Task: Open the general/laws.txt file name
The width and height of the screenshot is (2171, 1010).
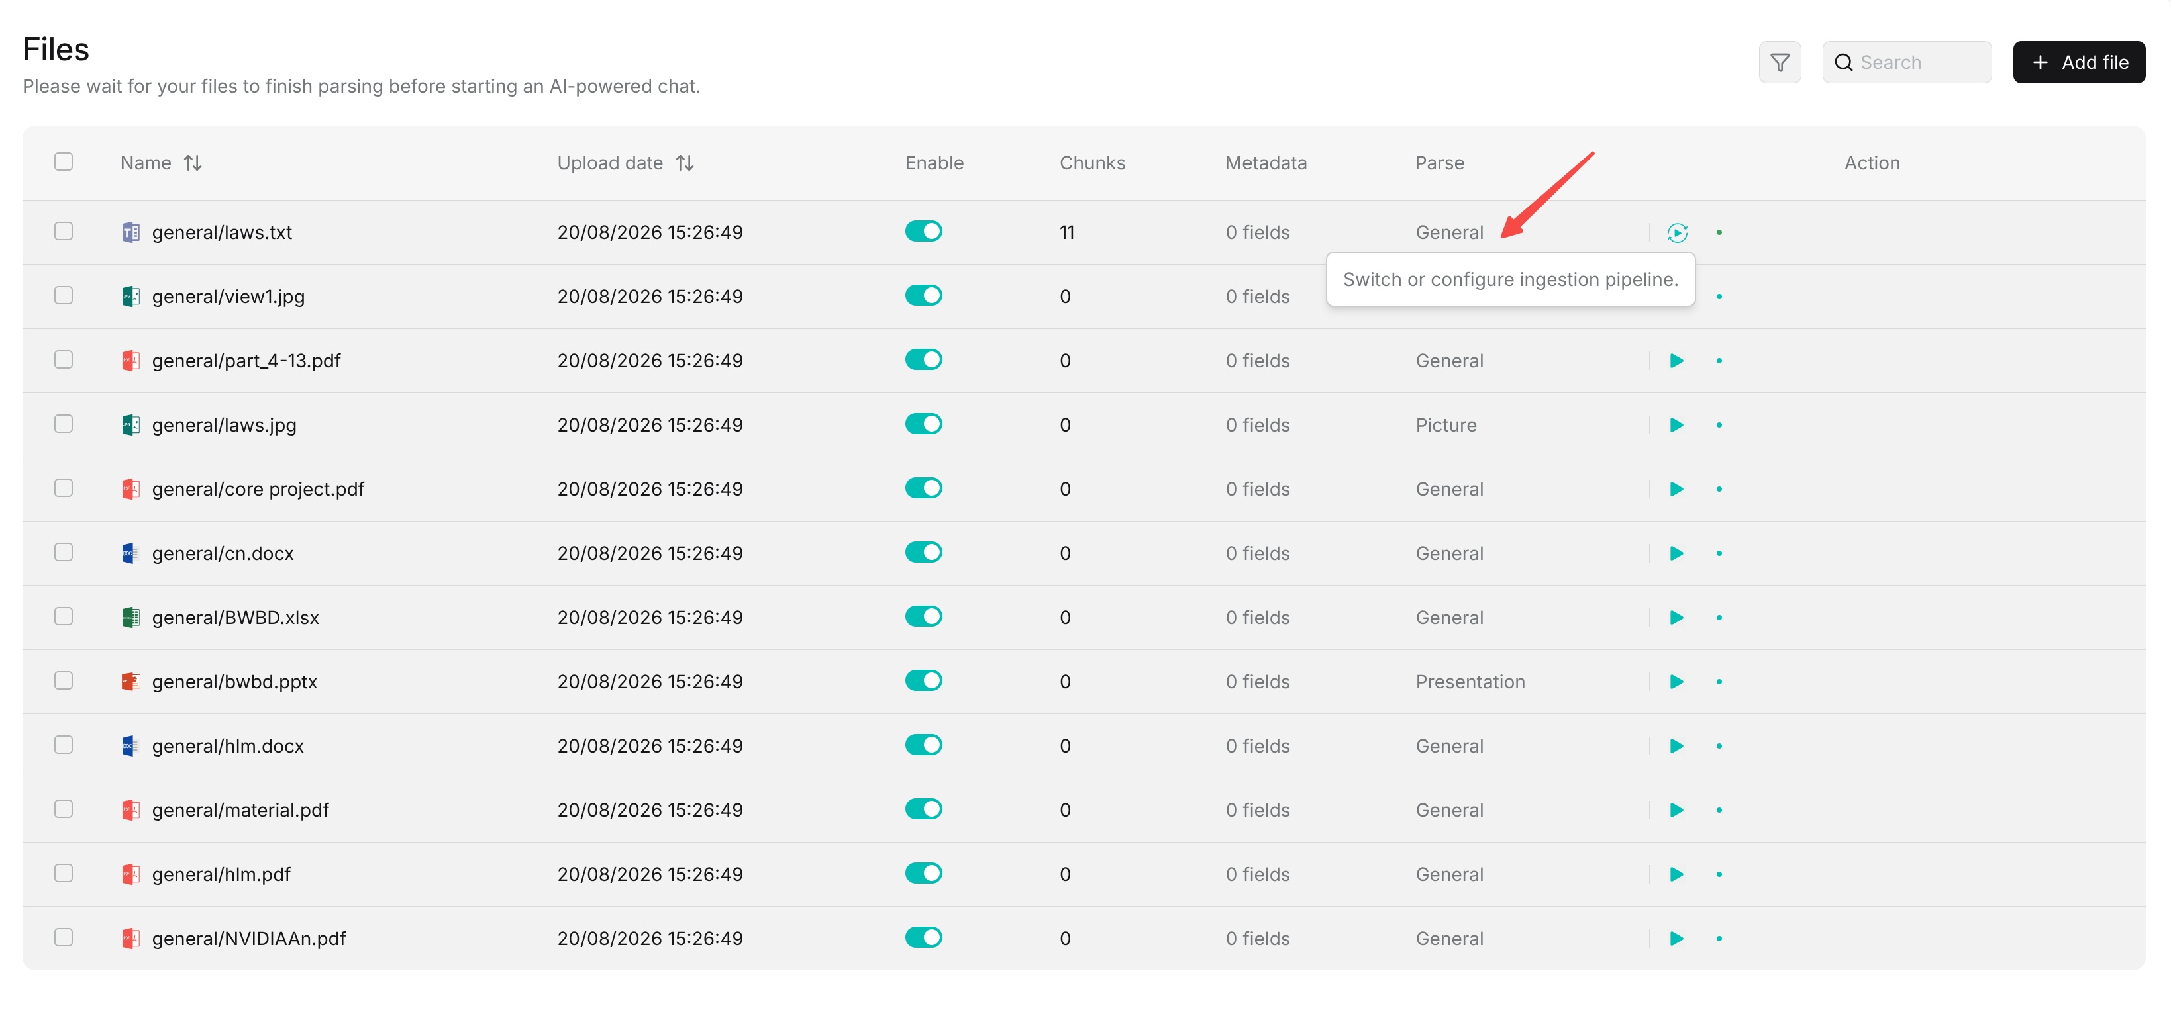Action: (x=222, y=232)
